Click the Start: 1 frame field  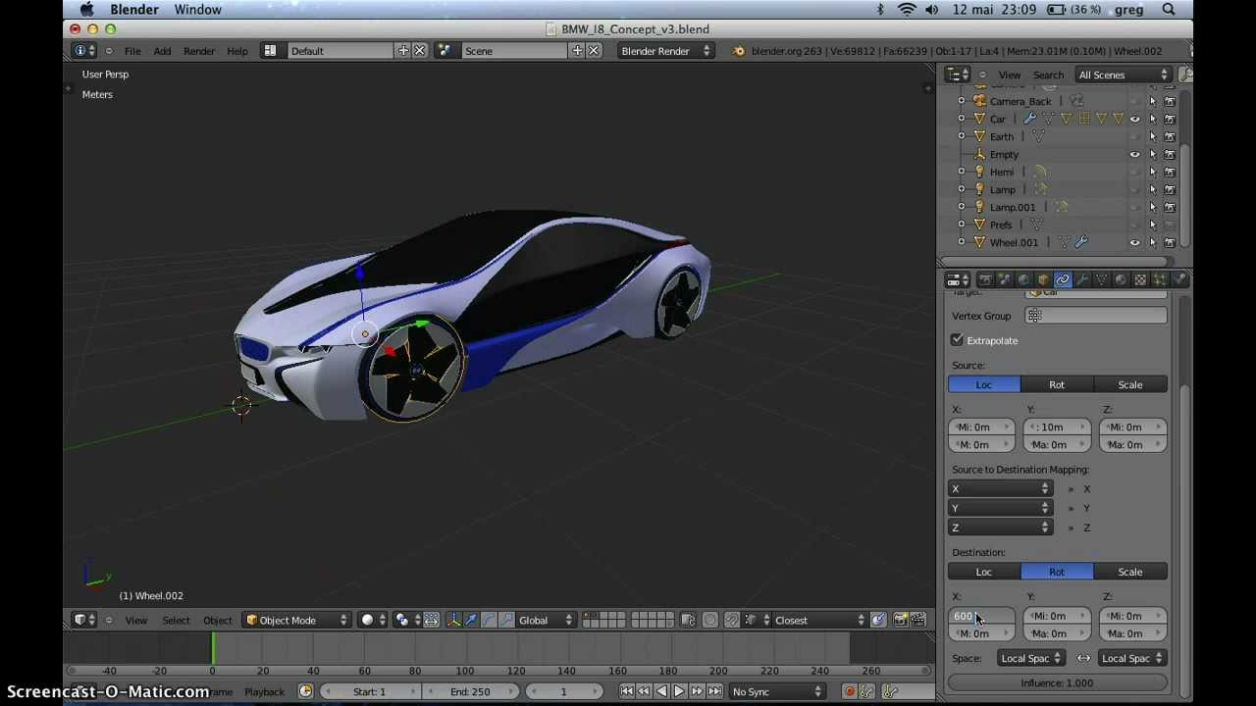370,692
